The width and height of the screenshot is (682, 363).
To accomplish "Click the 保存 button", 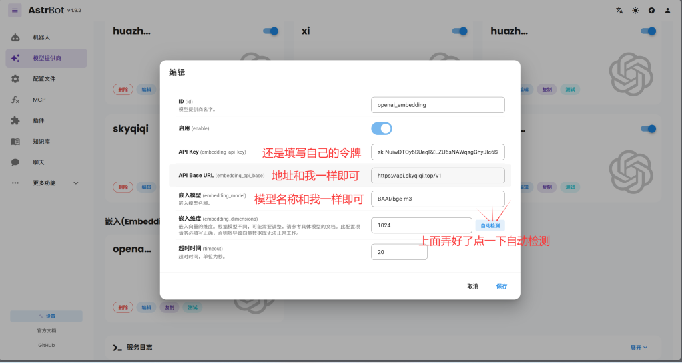I will pyautogui.click(x=502, y=286).
